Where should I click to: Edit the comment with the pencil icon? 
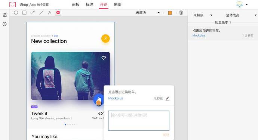coord(168,98)
